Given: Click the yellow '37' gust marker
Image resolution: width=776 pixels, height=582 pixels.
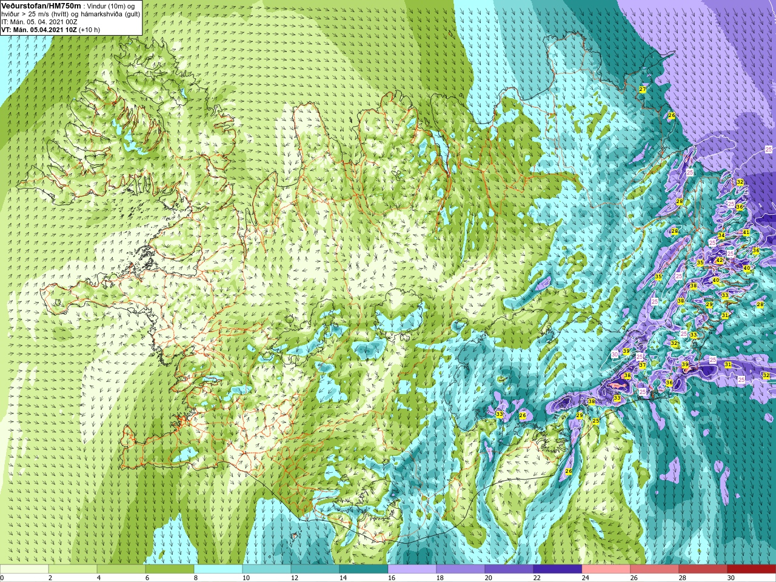Looking at the screenshot, I should pos(642,365).
